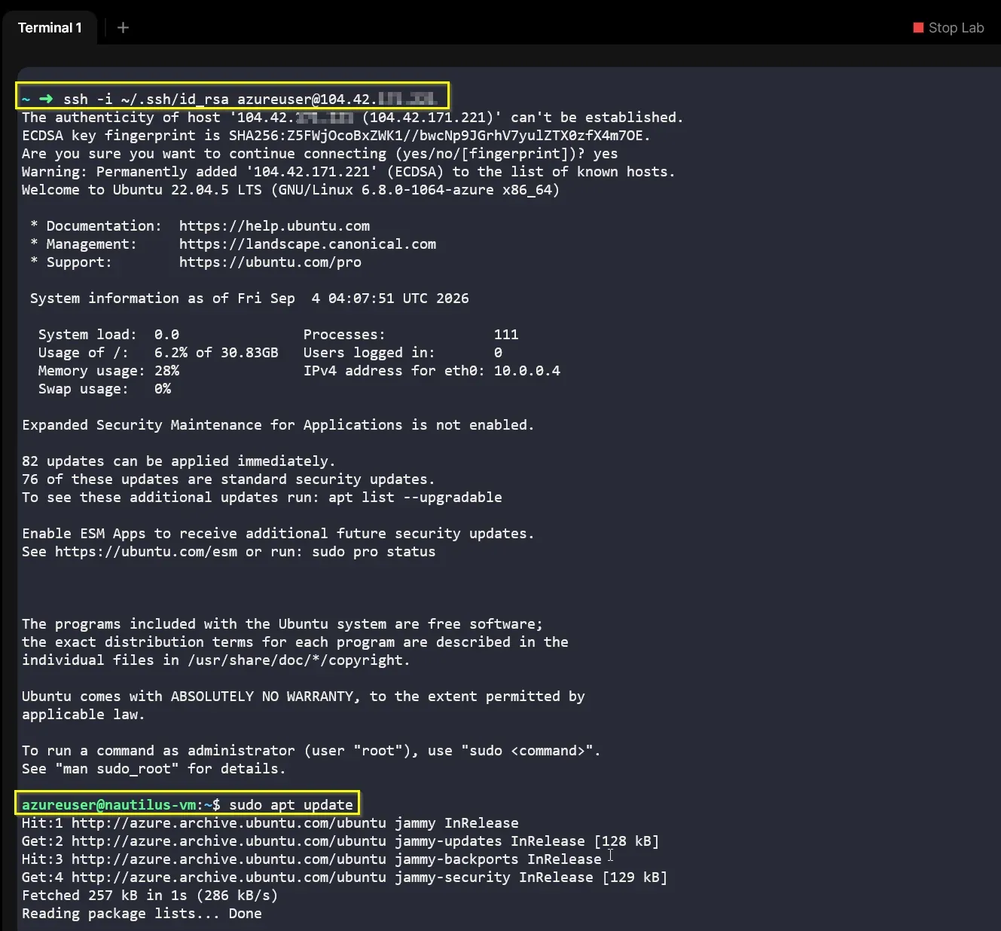
Task: Click the https://landscape.canonical.com management URL
Action: [x=307, y=244]
